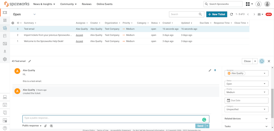This screenshot has height=131, width=274.
Task: Create a New Ticket
Action: 217,14
